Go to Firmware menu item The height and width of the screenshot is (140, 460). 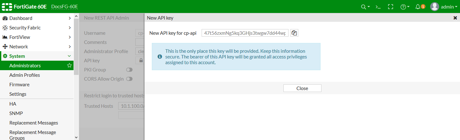pyautogui.click(x=19, y=85)
